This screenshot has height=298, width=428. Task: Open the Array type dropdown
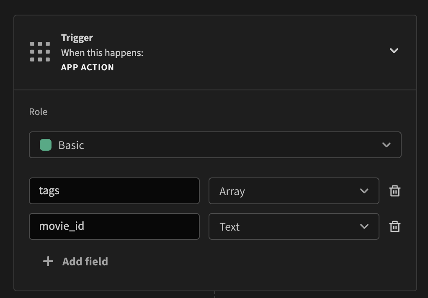click(x=293, y=191)
